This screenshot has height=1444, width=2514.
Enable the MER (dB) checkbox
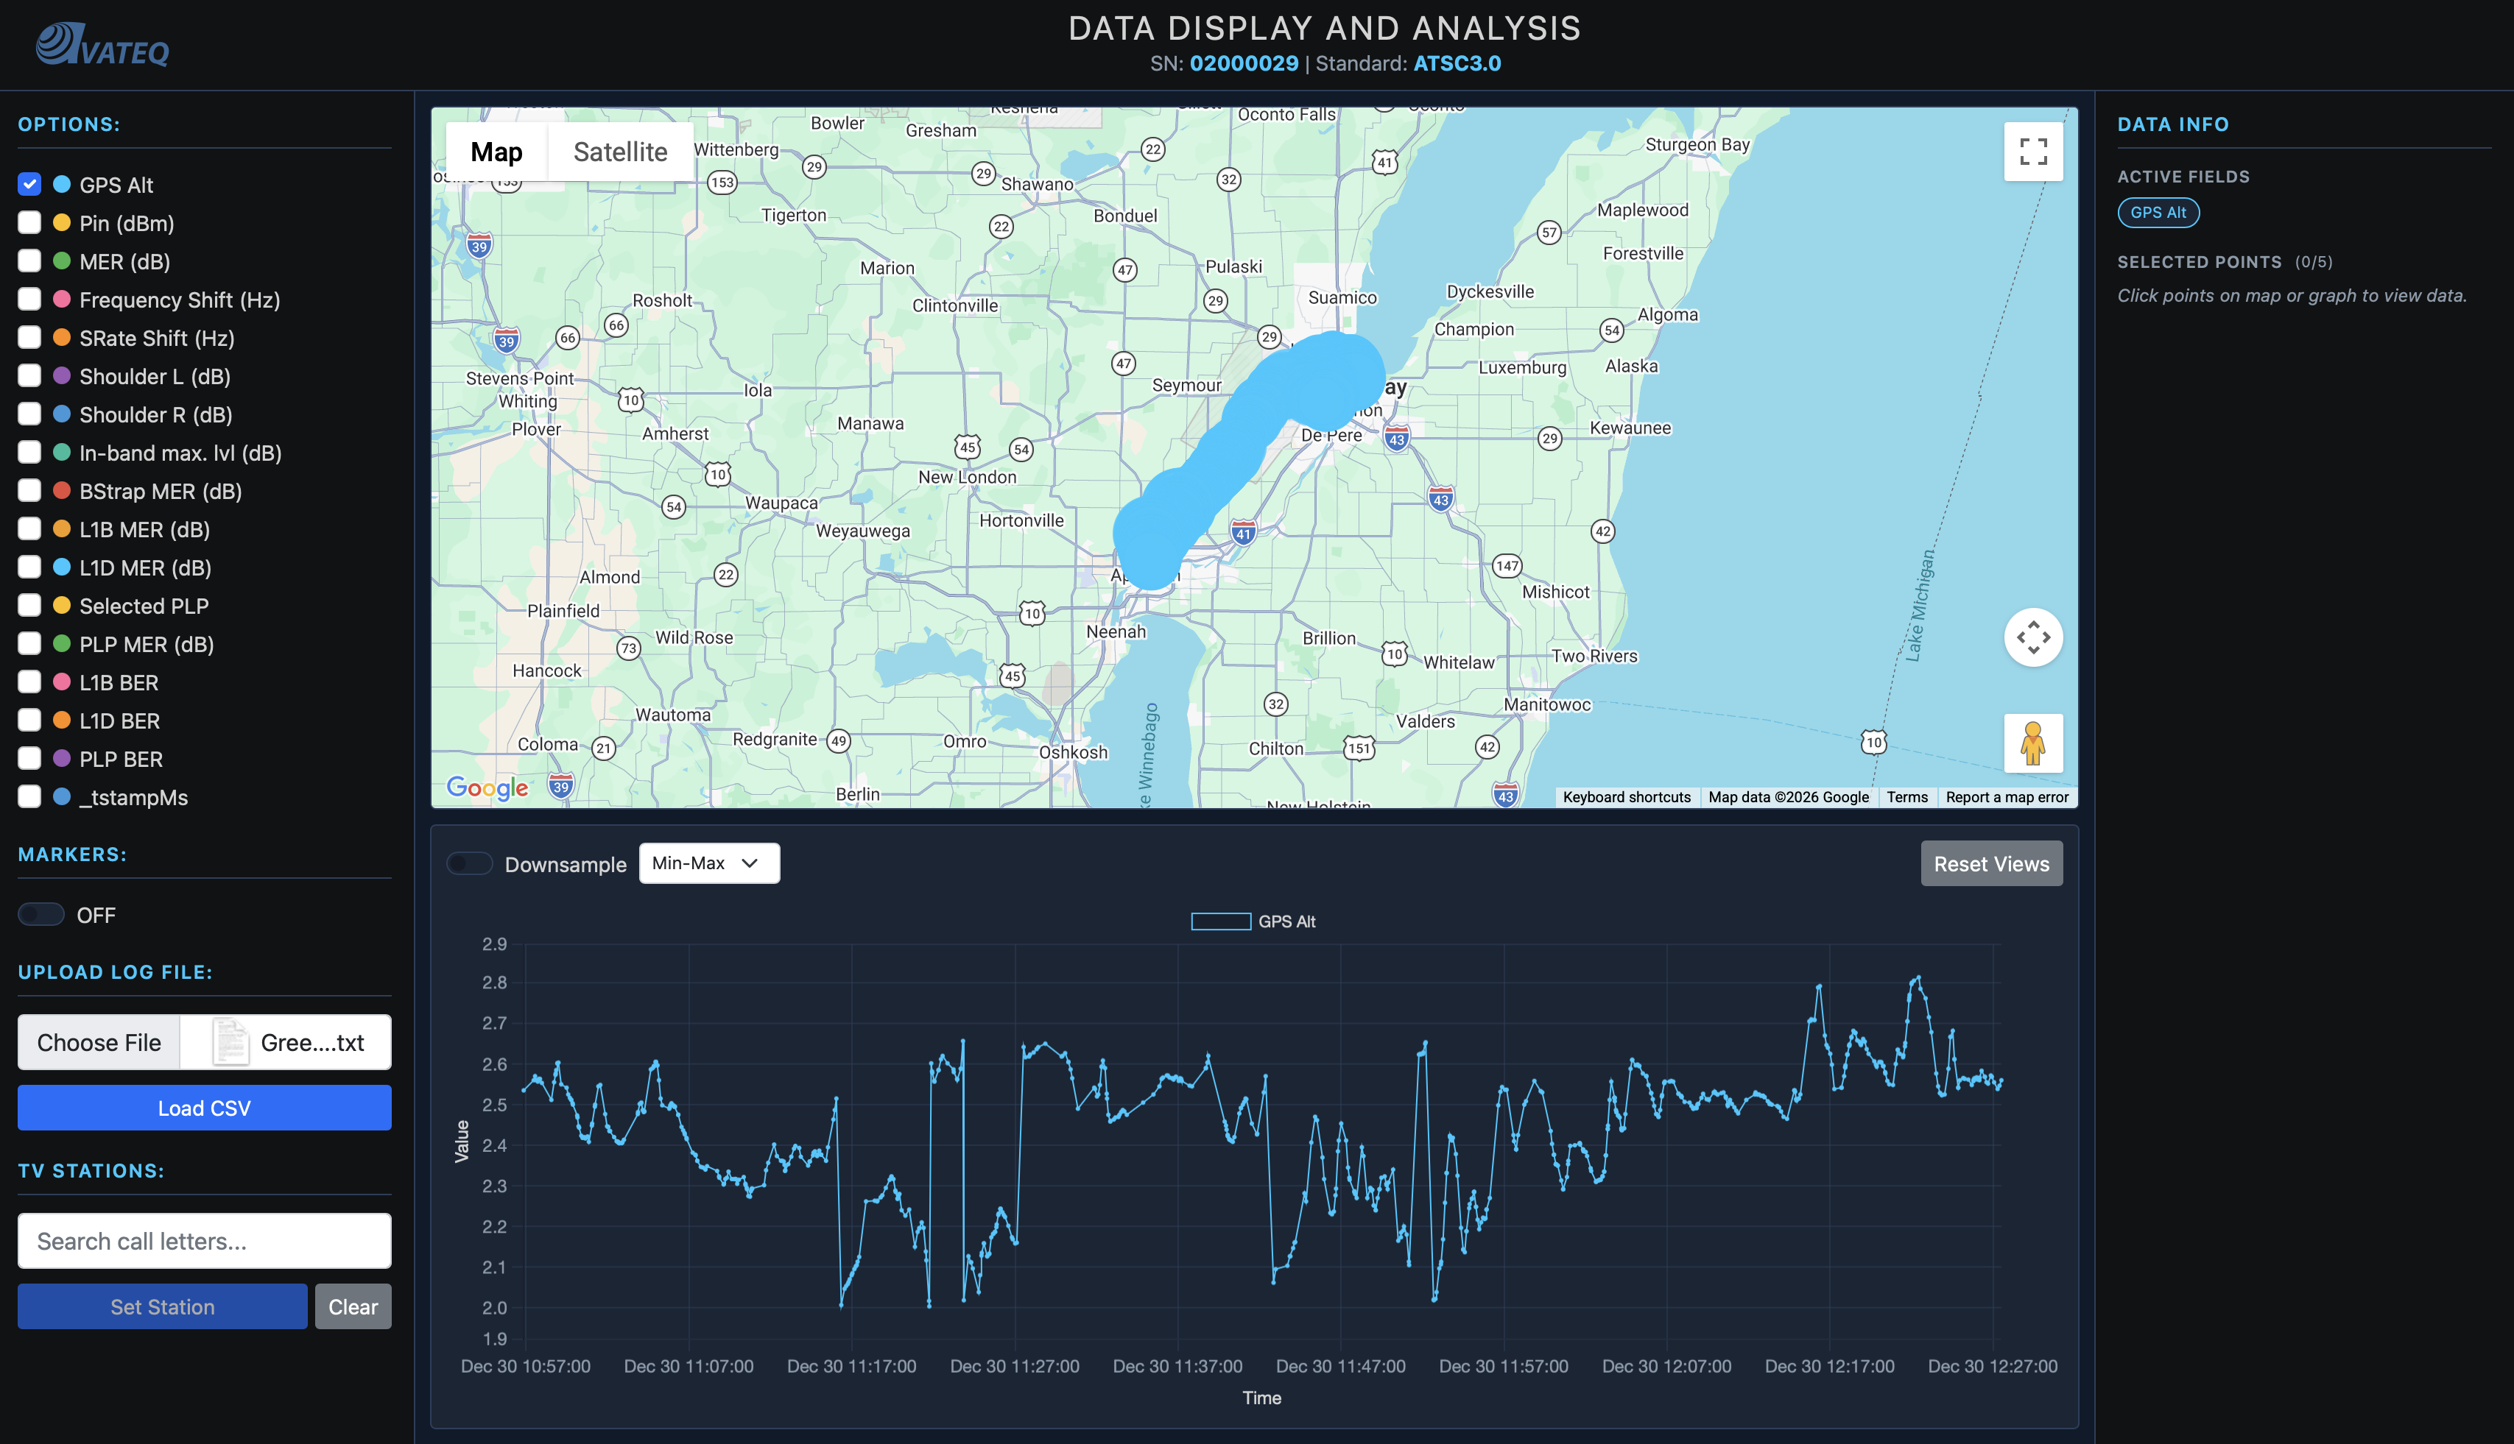coord(29,261)
